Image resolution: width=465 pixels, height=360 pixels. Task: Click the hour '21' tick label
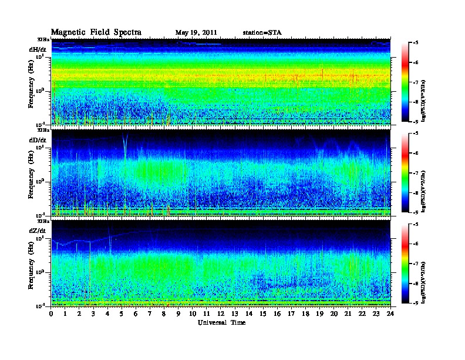[x=348, y=314]
